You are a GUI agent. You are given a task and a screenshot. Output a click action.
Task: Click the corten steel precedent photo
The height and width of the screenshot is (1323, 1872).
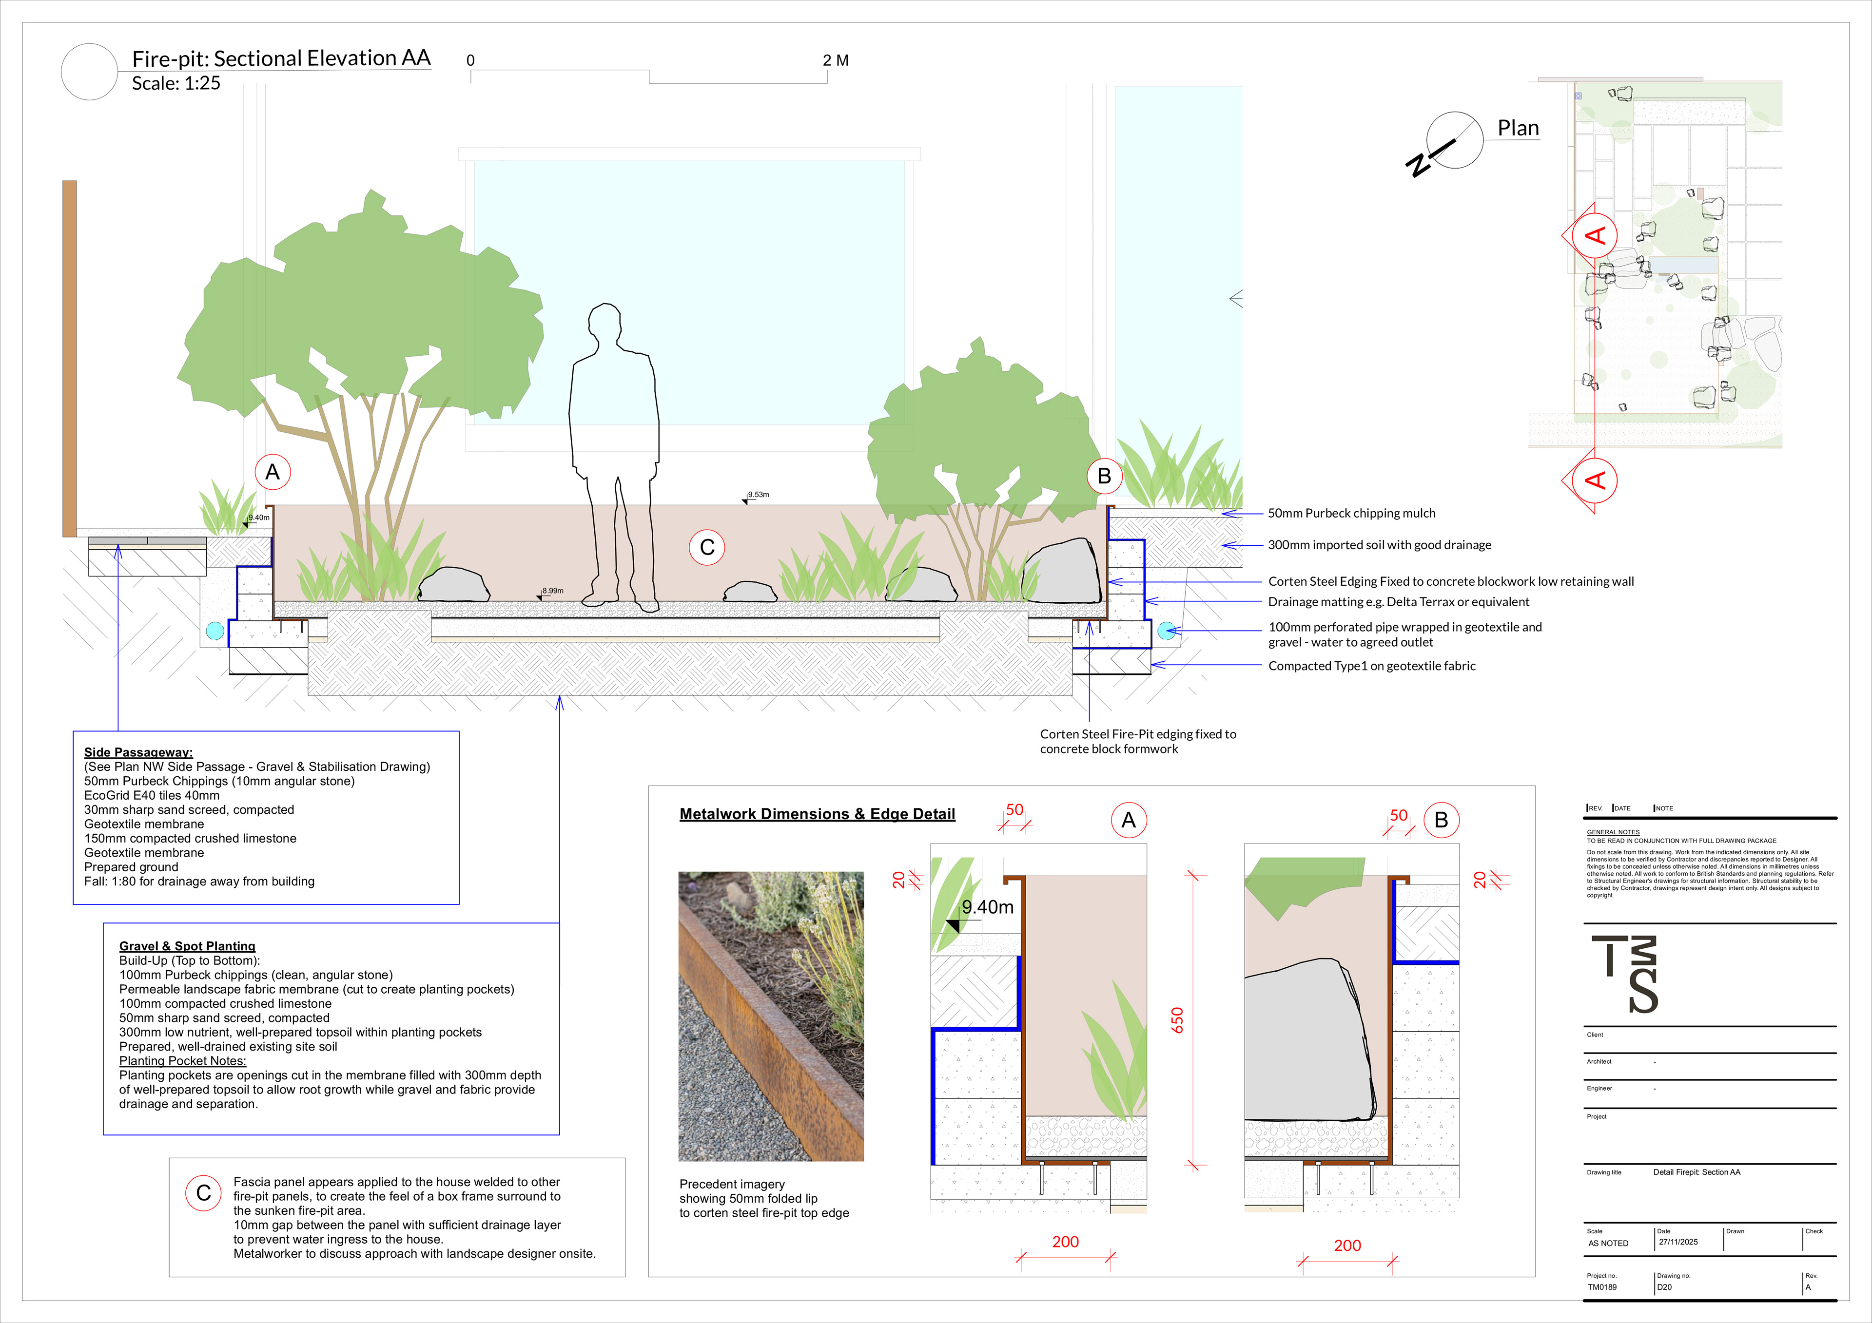click(x=770, y=1016)
